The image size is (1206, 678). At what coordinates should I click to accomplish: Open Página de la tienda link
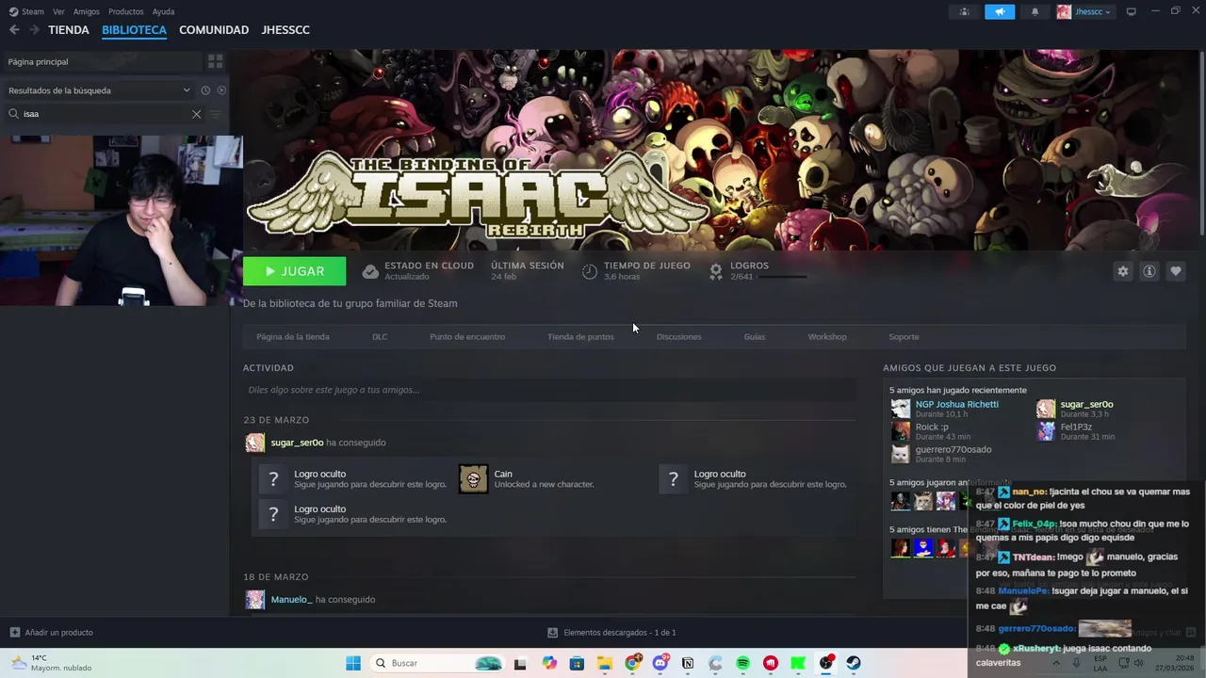pos(293,336)
